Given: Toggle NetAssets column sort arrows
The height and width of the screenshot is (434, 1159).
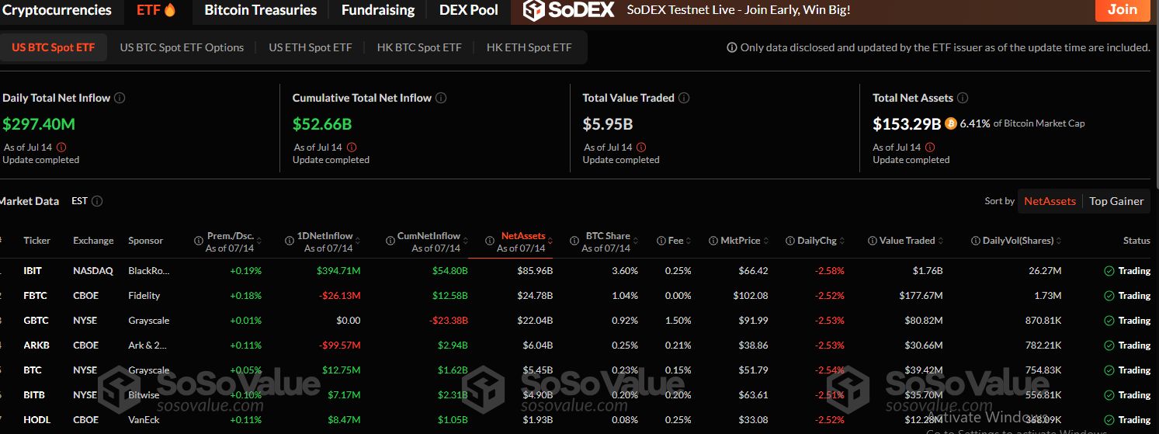Looking at the screenshot, I should 551,241.
